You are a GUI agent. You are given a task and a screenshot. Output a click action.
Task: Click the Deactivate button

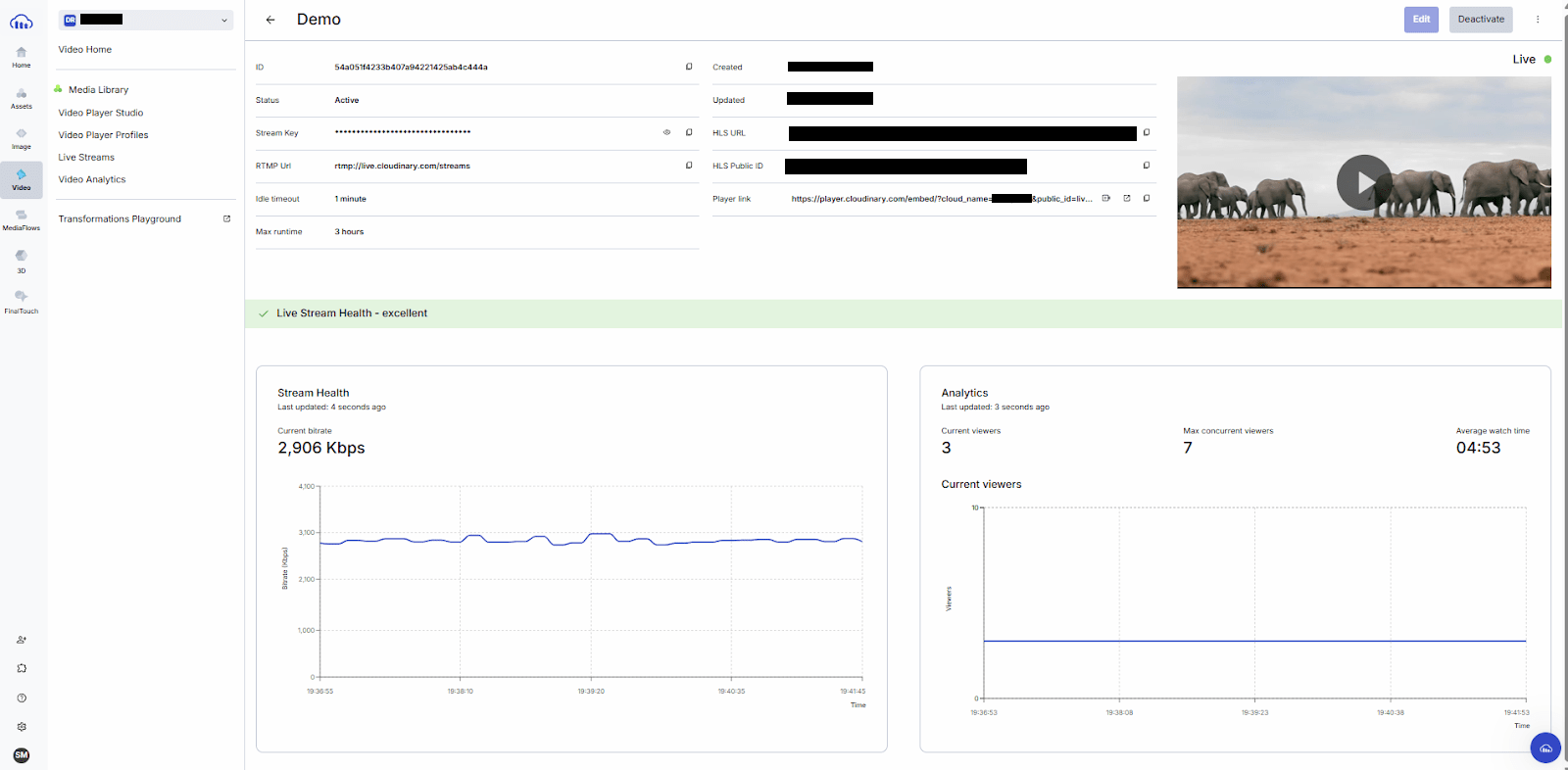tap(1480, 20)
